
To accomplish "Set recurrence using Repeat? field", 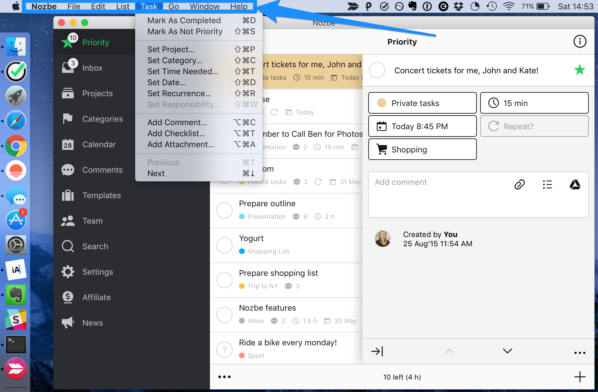I will (534, 126).
